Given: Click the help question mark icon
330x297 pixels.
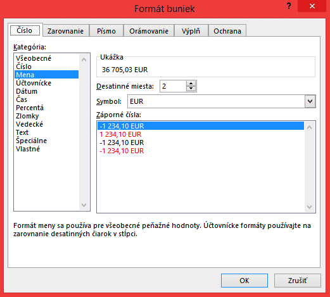Looking at the screenshot, I should coord(289,6).
